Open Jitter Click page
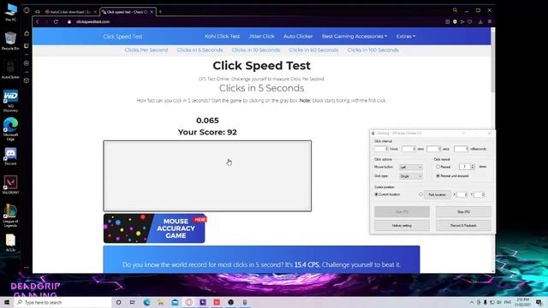Screen dimensions: 548x308 pos(261,36)
